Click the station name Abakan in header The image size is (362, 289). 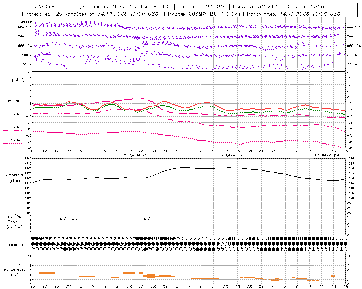[x=45, y=7]
